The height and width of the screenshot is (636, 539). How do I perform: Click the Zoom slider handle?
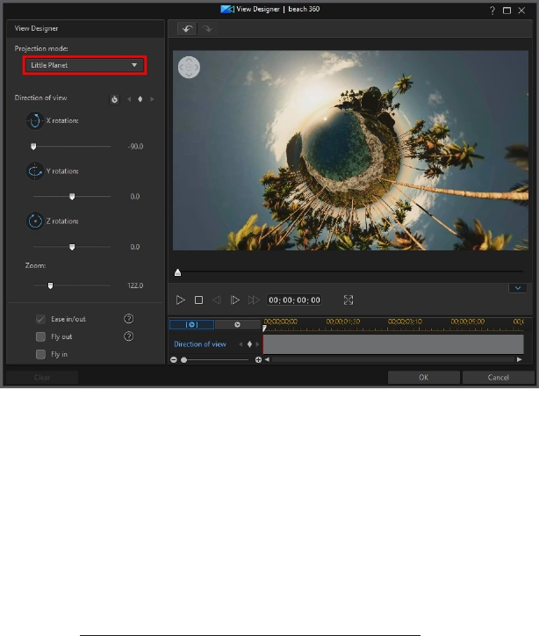coord(50,286)
